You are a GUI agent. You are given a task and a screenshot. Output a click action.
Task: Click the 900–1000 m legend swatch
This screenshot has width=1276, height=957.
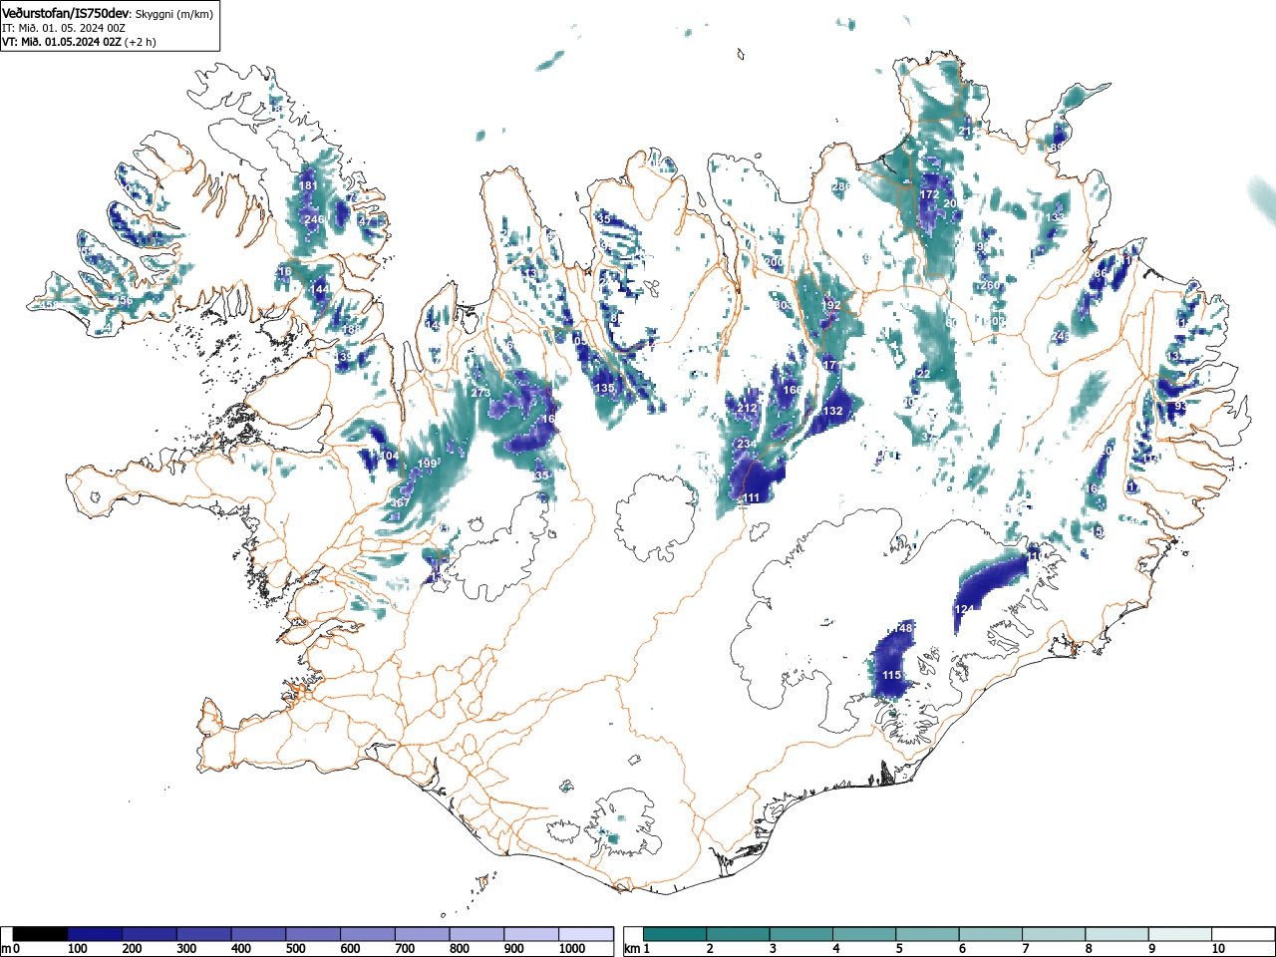tap(530, 934)
